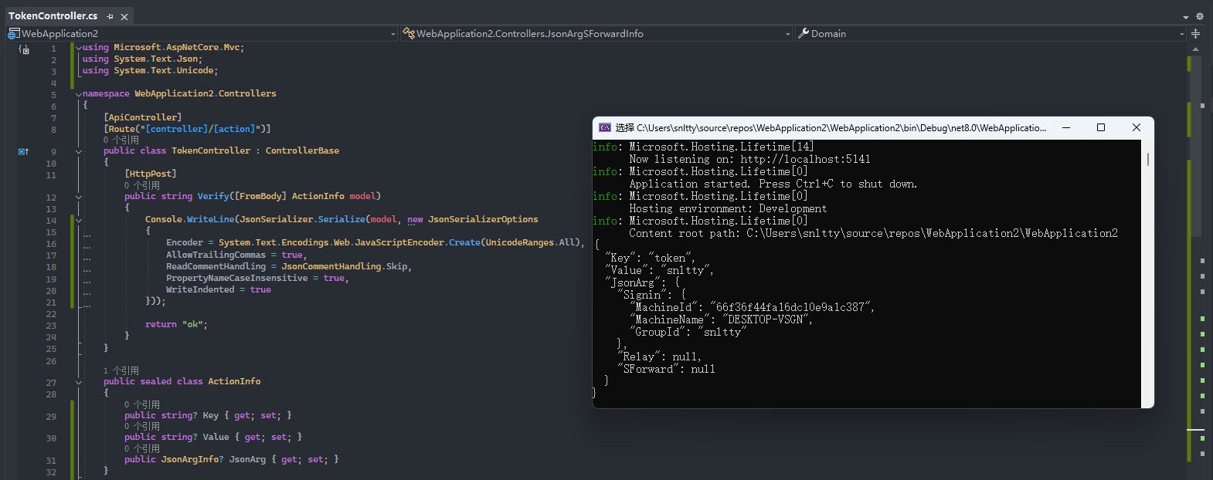Image resolution: width=1213 pixels, height=480 pixels.
Task: Close the TokenController.cs tab
Action: (x=124, y=16)
